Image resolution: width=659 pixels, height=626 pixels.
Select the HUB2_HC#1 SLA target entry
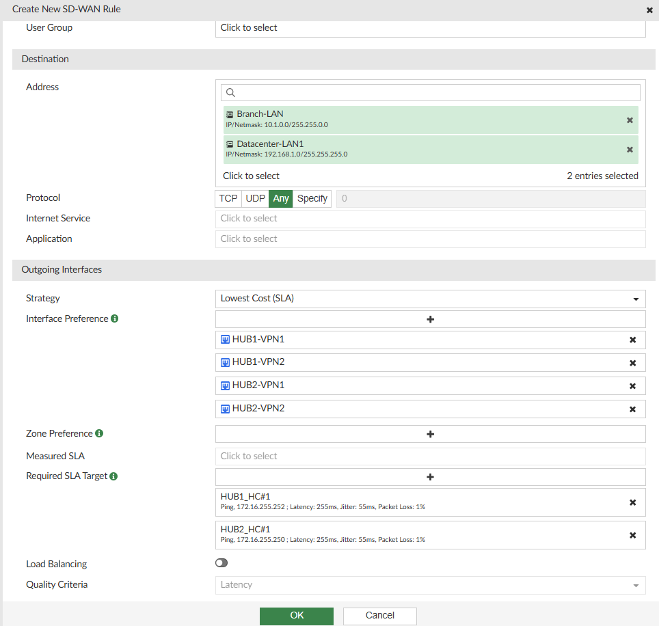click(431, 535)
